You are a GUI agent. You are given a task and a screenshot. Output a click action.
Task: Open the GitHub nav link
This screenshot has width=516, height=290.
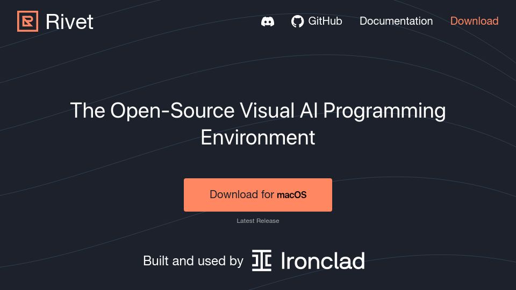coord(317,21)
